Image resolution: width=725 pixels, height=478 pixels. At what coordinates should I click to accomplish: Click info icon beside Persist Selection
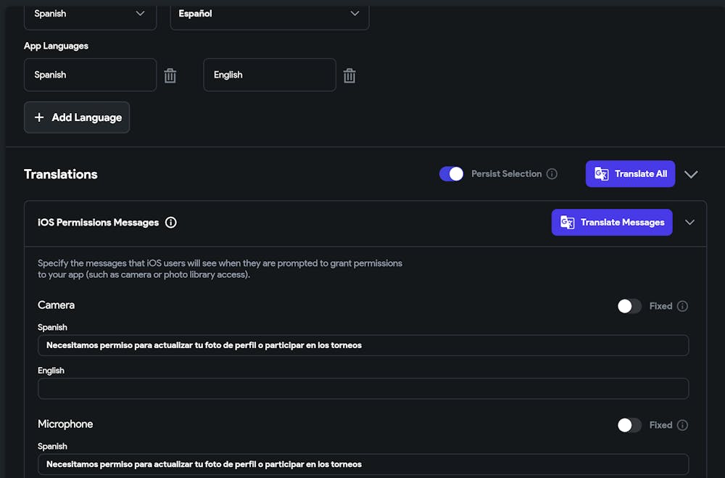pyautogui.click(x=552, y=174)
